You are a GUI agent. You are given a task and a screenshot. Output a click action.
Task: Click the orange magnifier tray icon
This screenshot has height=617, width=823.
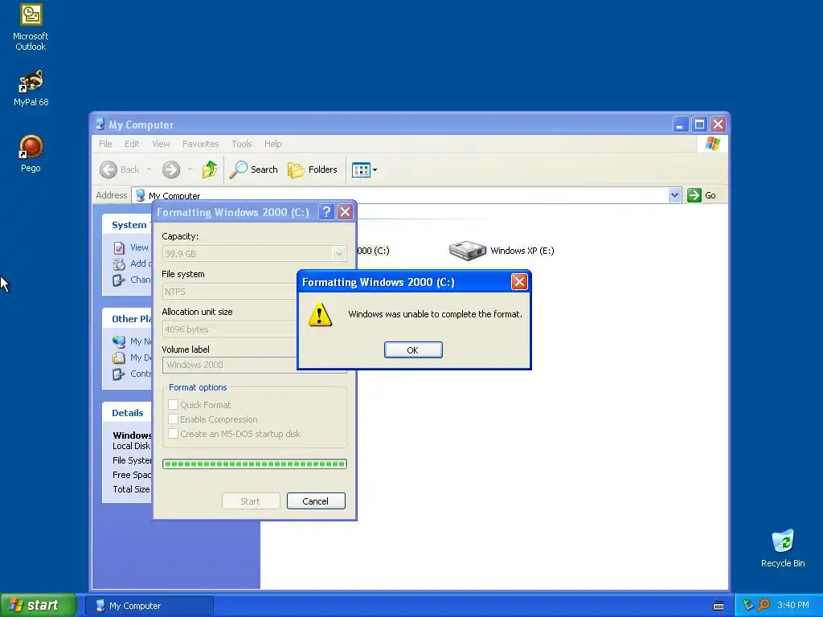click(764, 605)
